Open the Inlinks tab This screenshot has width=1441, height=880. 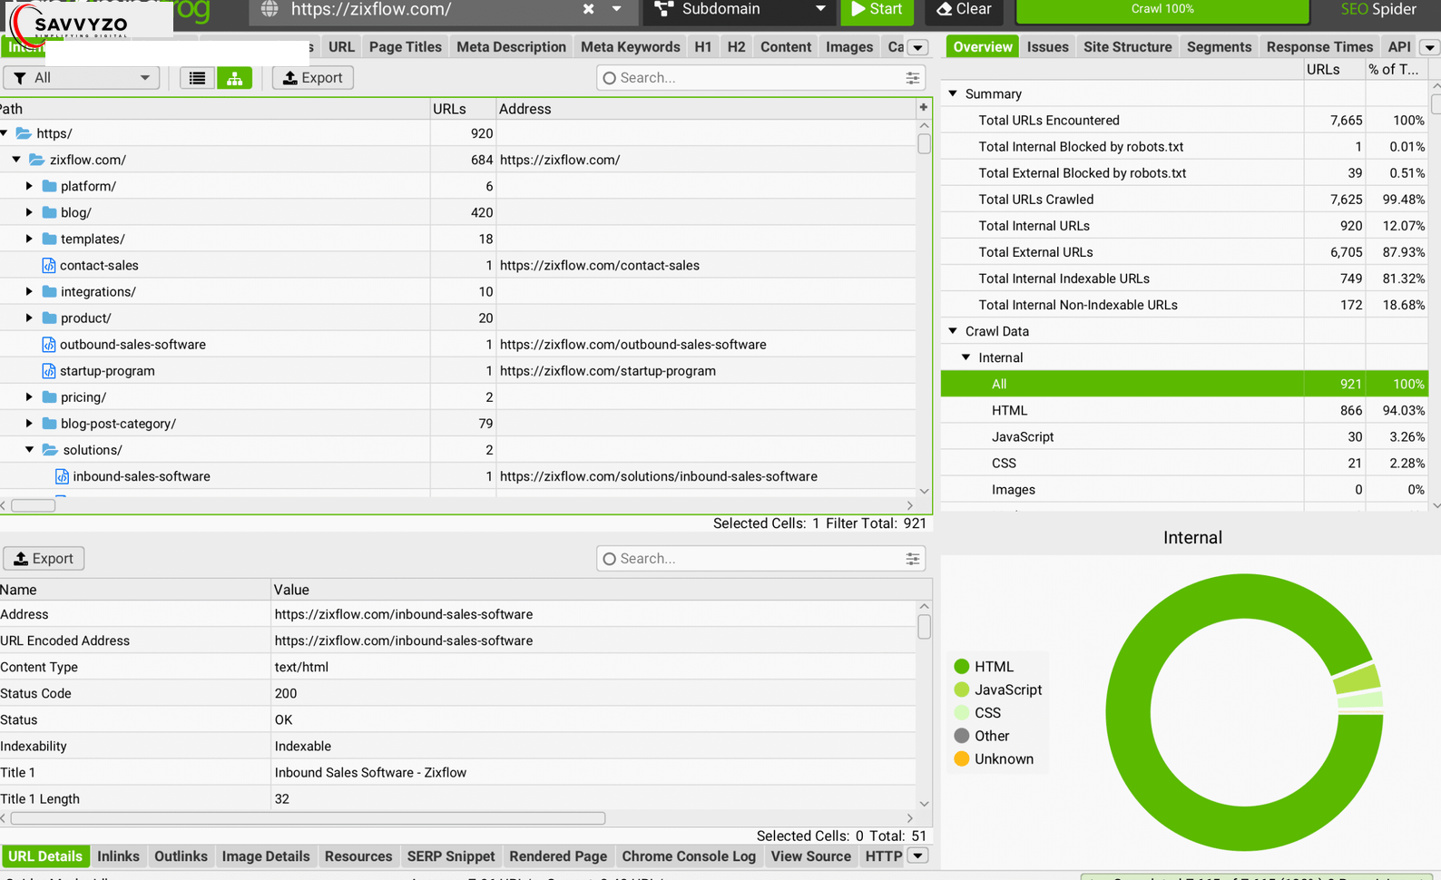click(118, 856)
